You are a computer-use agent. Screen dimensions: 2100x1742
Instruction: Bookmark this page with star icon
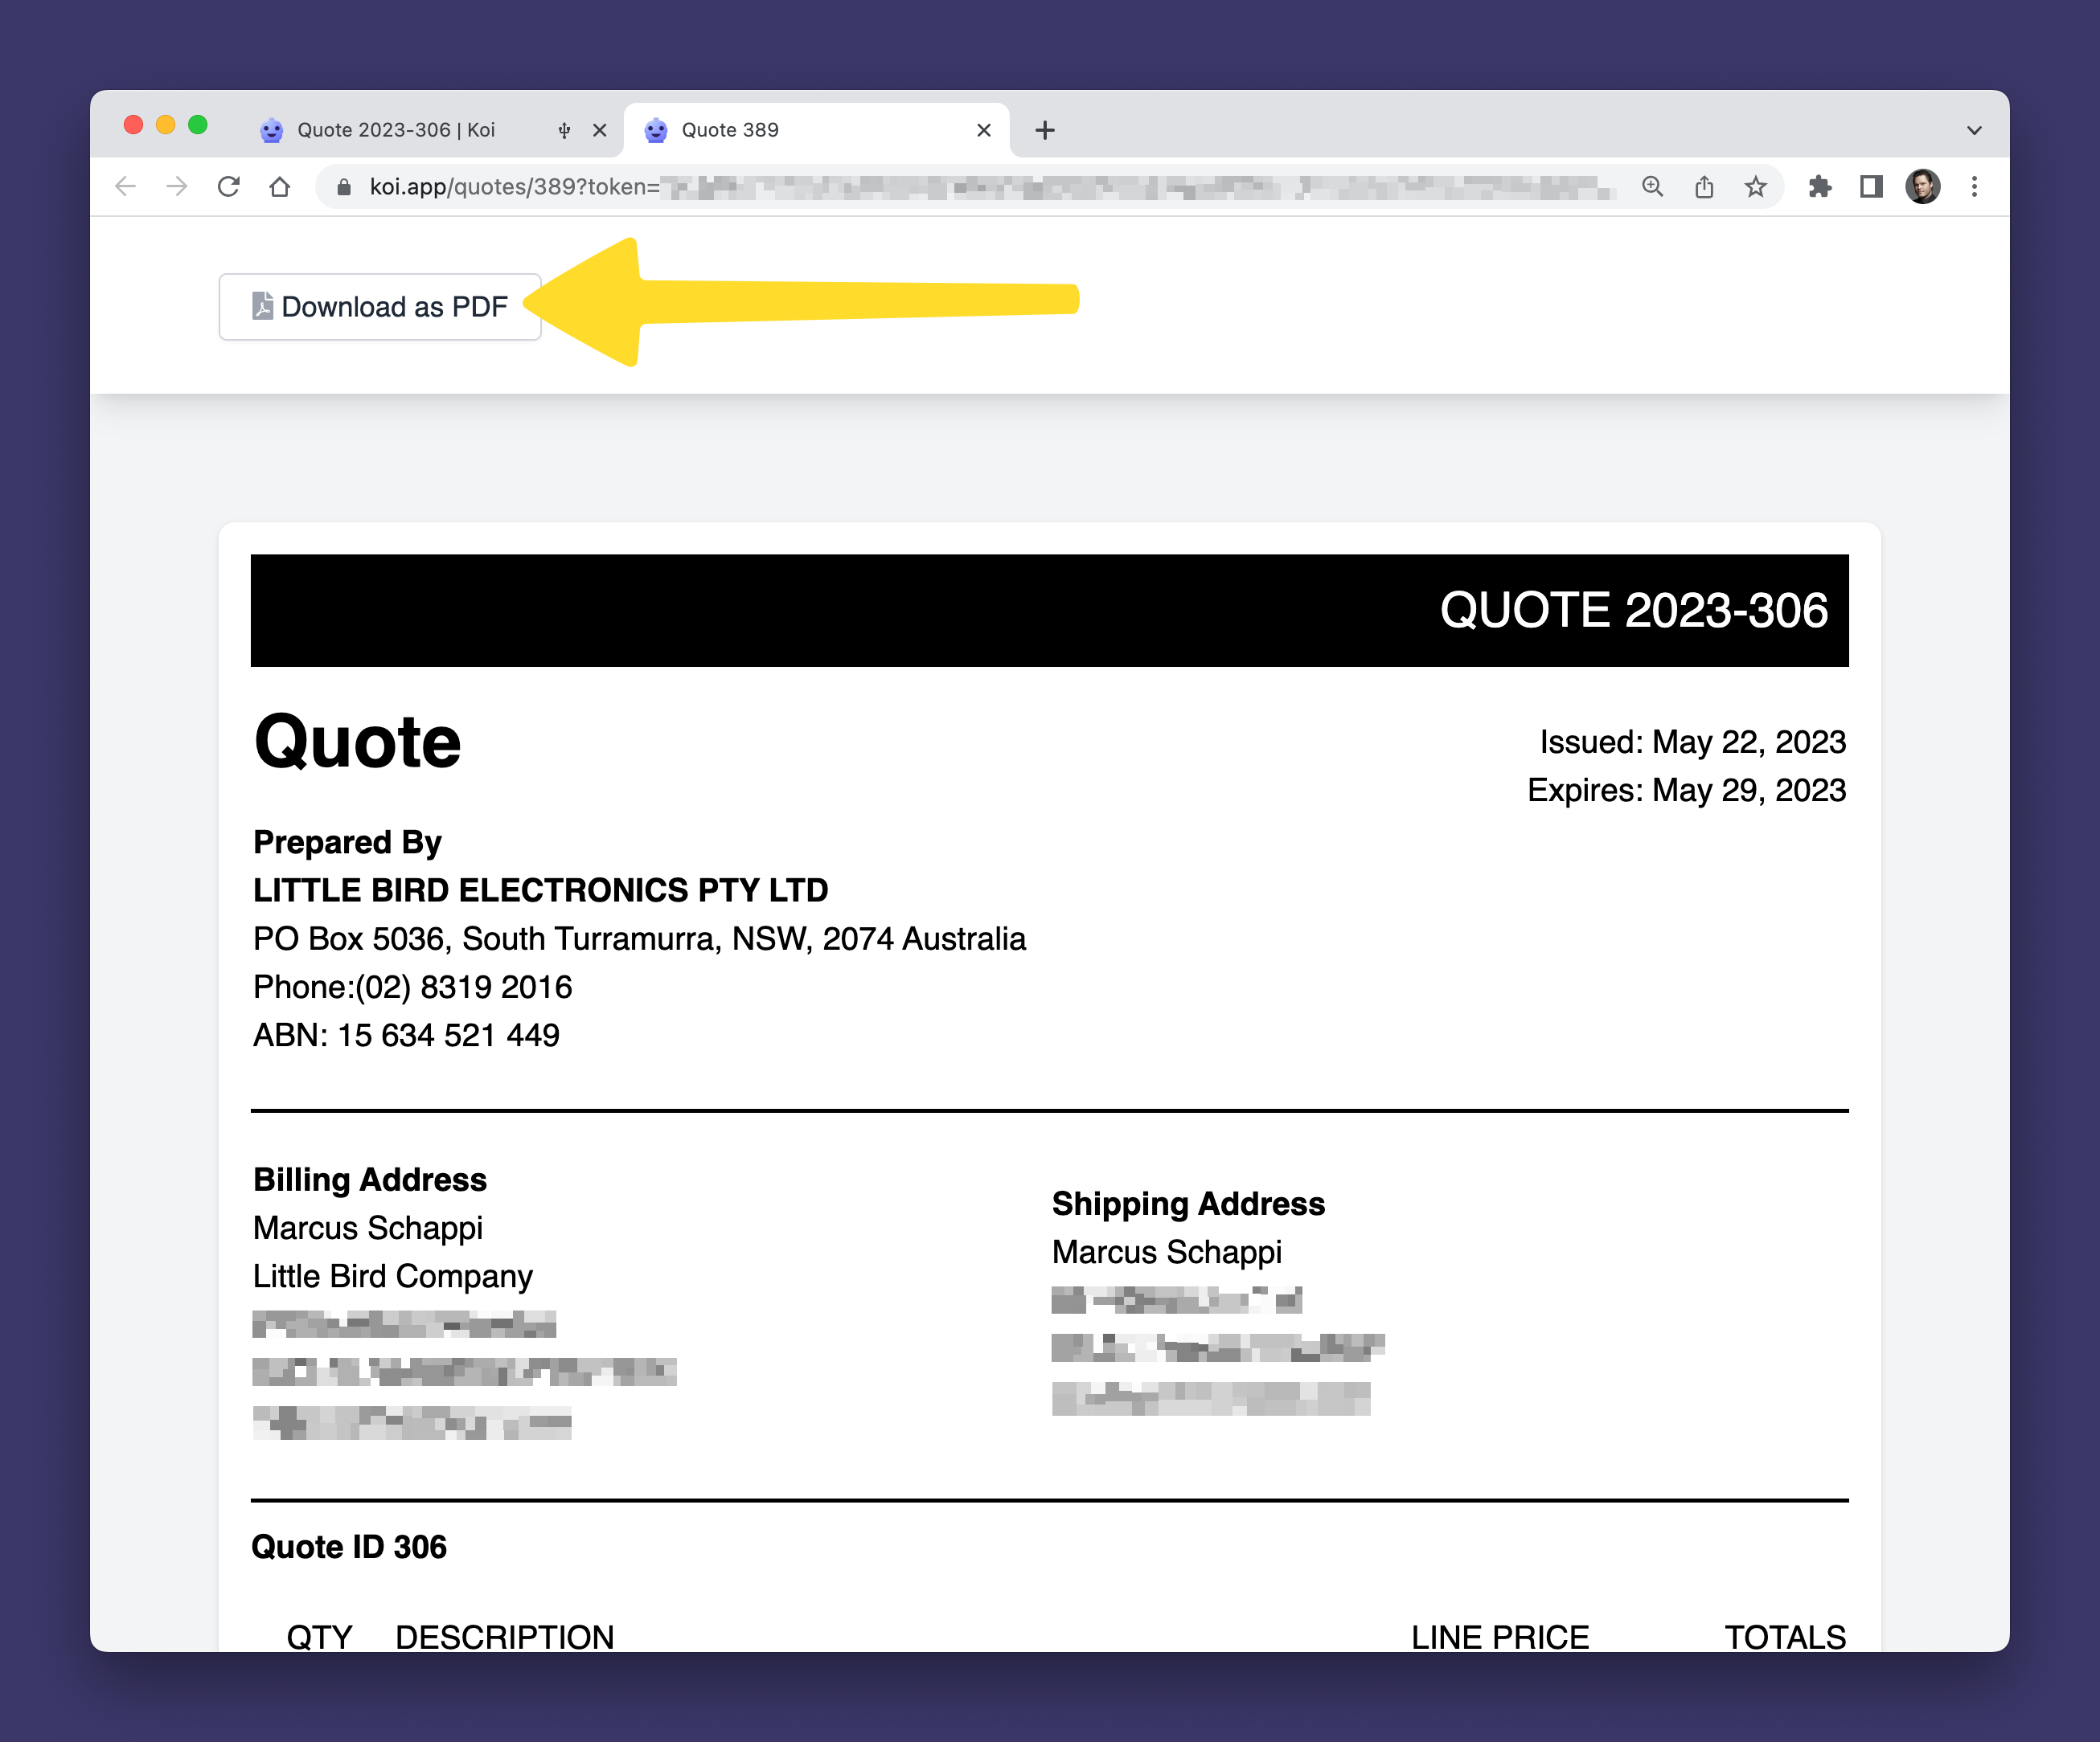[1755, 187]
